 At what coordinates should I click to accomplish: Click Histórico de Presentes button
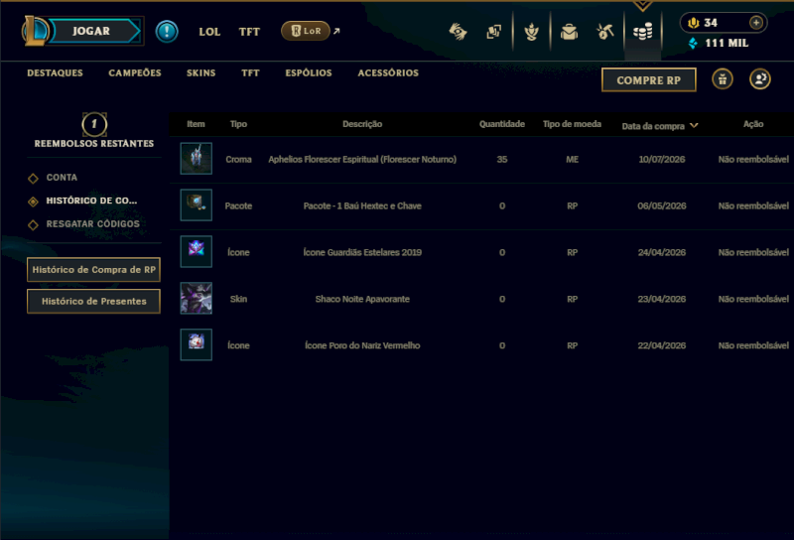click(x=93, y=302)
